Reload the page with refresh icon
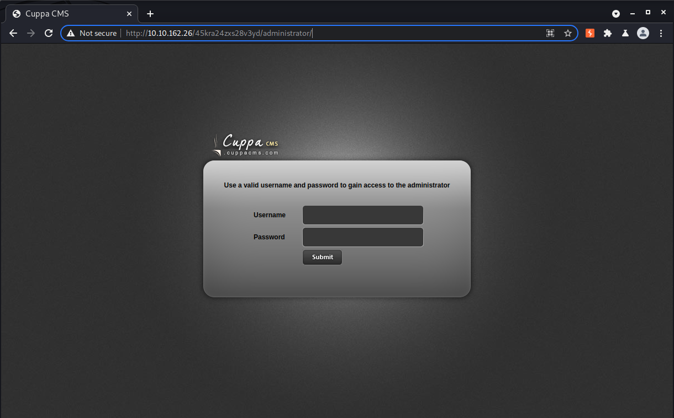This screenshot has width=674, height=418. click(x=49, y=33)
